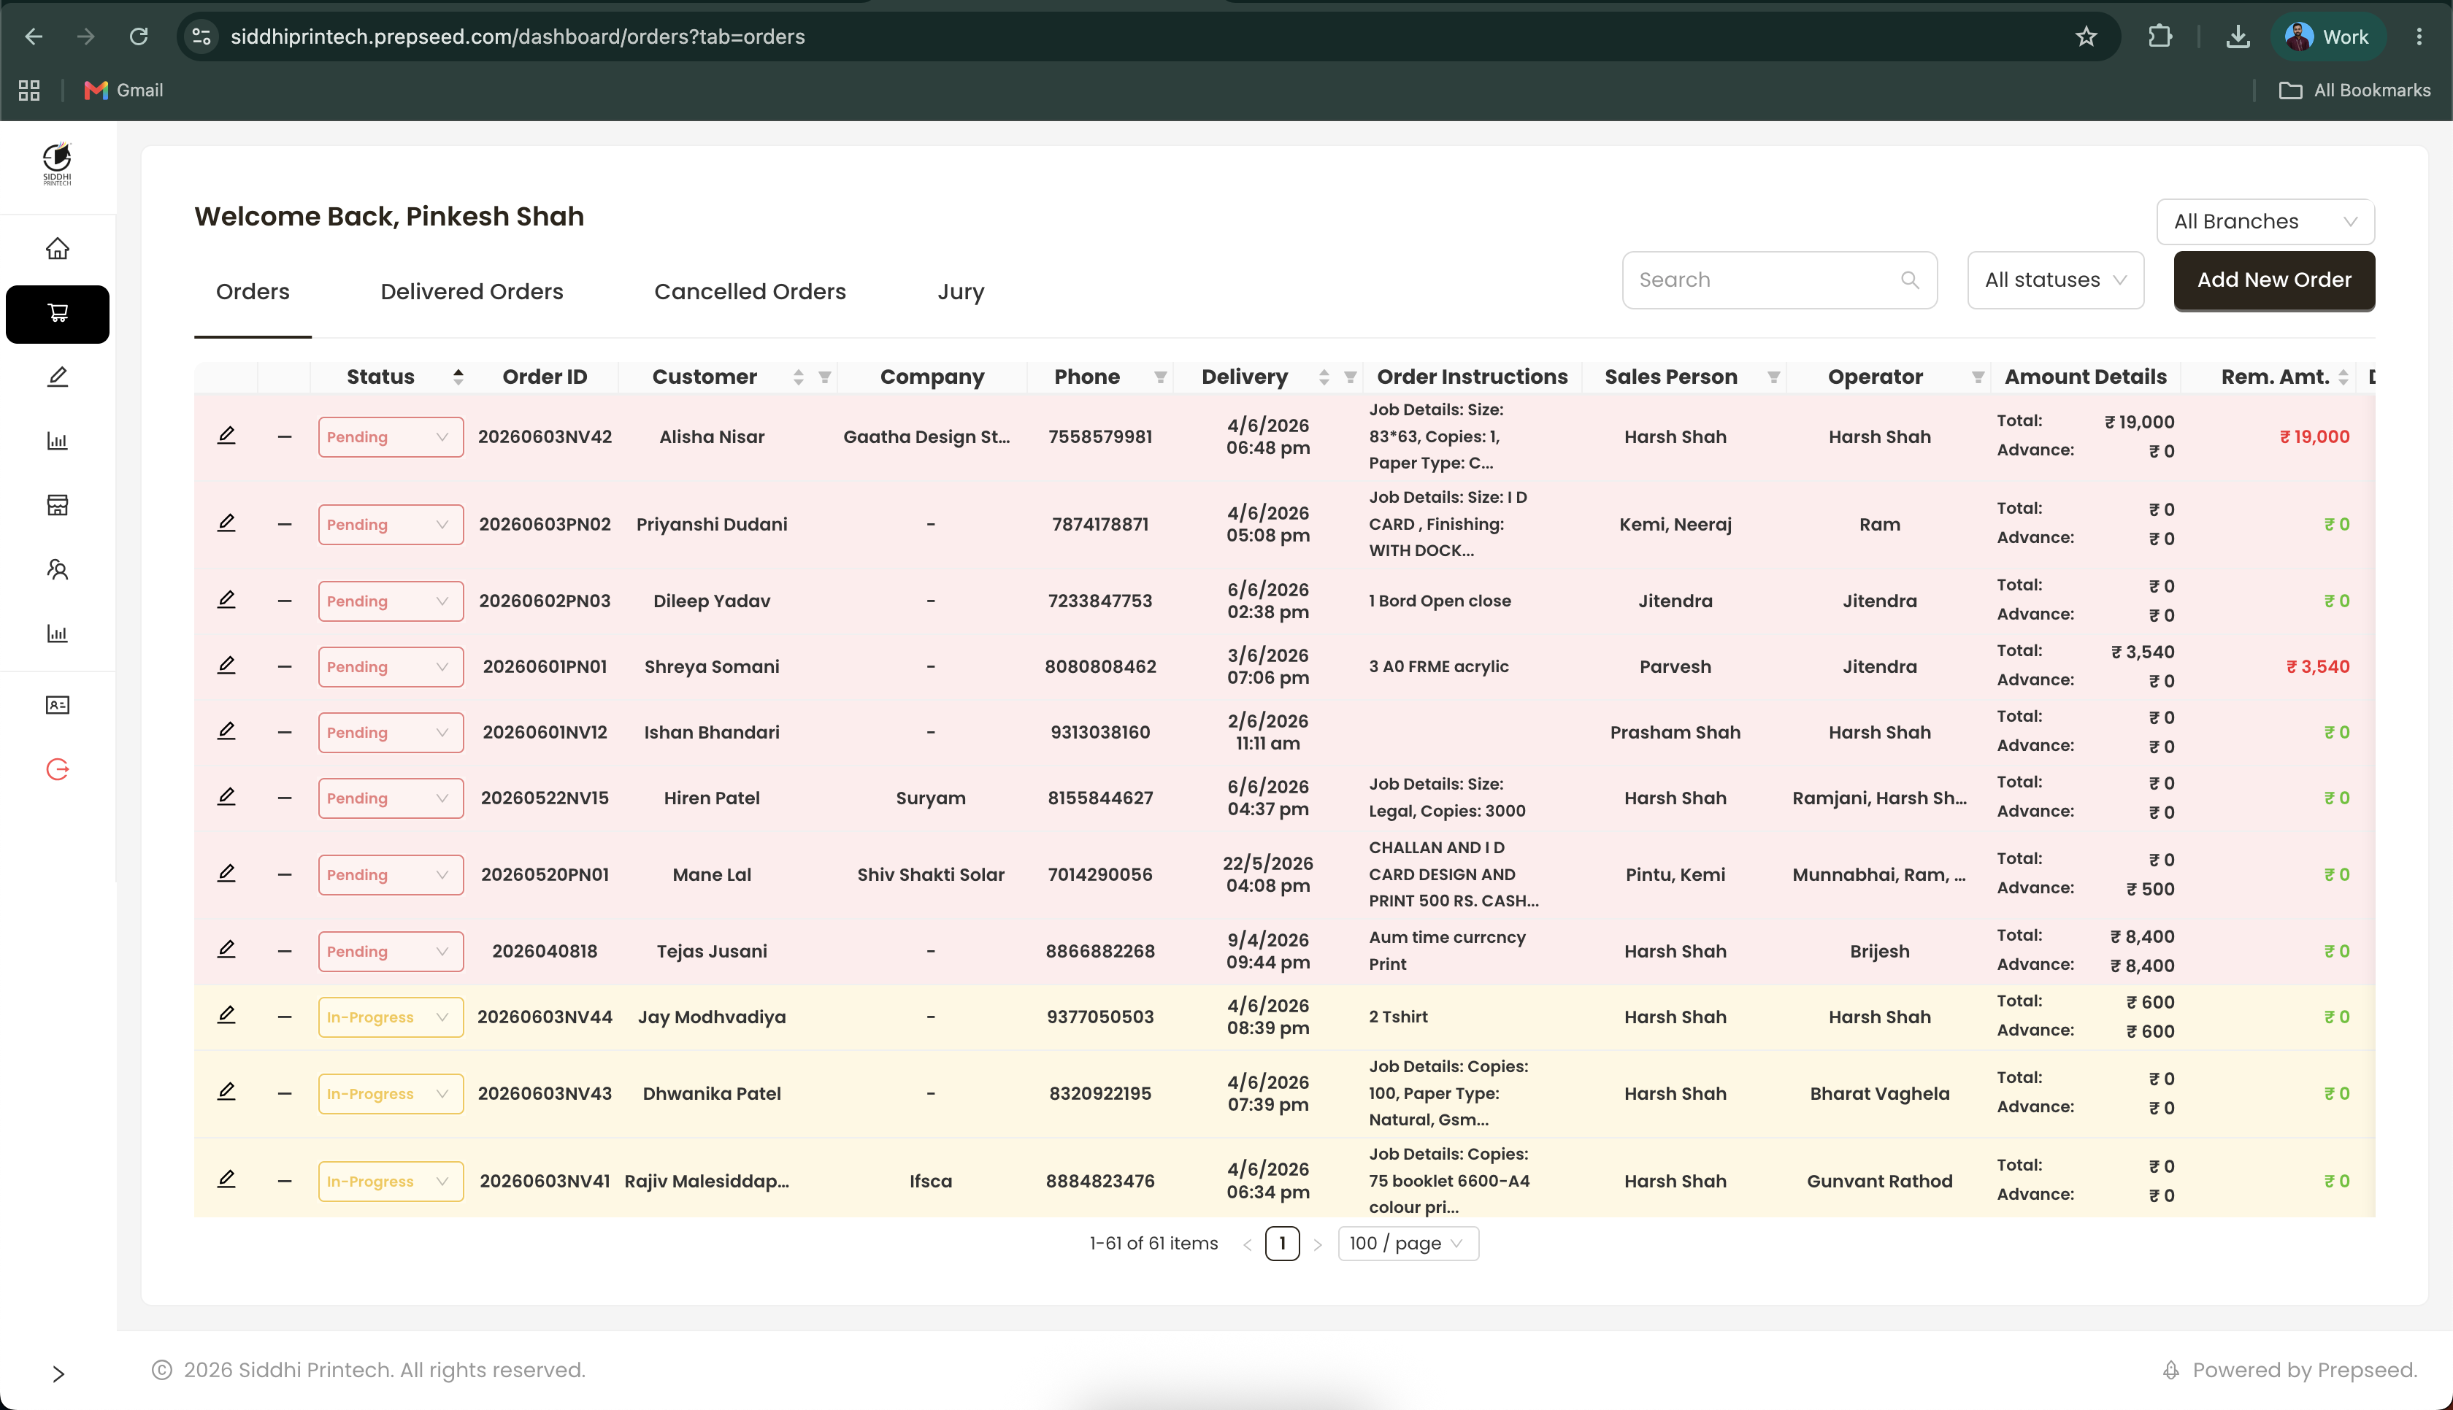Image resolution: width=2453 pixels, height=1410 pixels.
Task: Click search magnifier icon in Search box
Action: coord(1910,280)
